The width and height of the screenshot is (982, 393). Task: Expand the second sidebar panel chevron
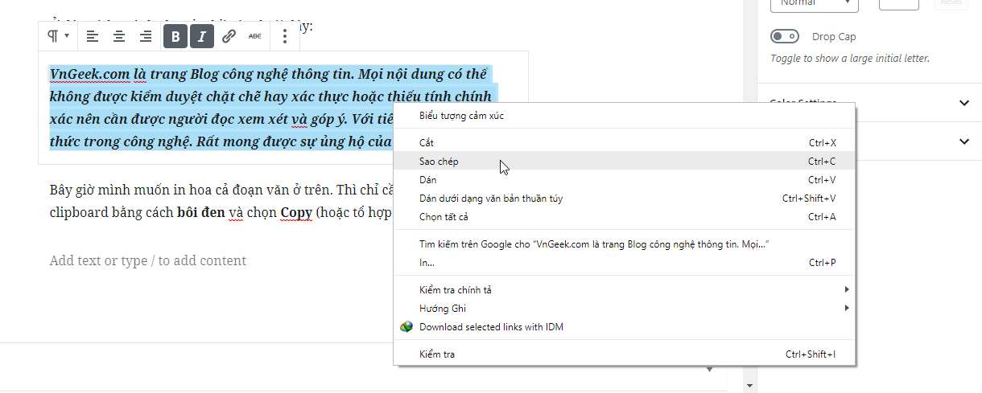coord(965,141)
